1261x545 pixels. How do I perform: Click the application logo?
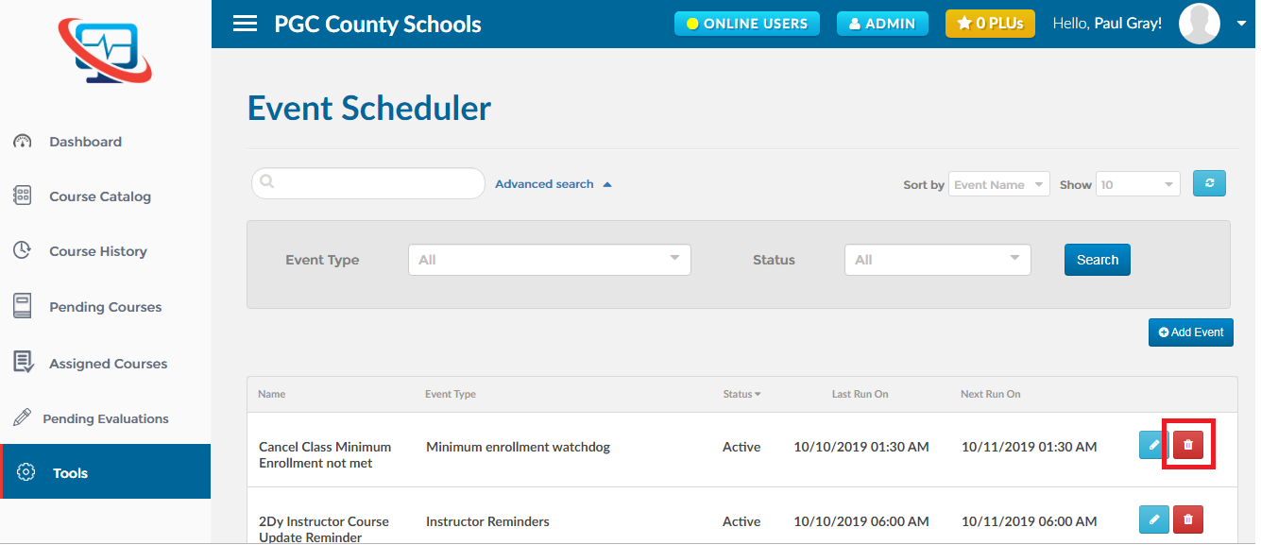(105, 51)
